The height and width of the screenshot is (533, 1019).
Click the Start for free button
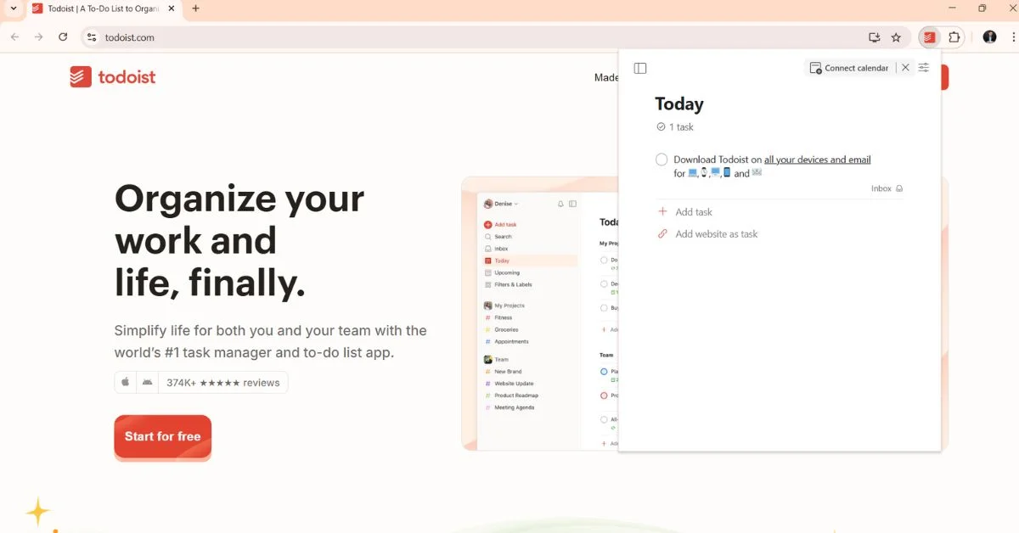point(162,436)
